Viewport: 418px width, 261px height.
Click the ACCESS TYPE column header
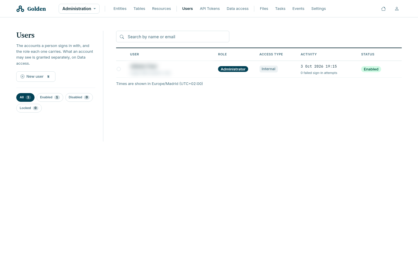point(271,54)
